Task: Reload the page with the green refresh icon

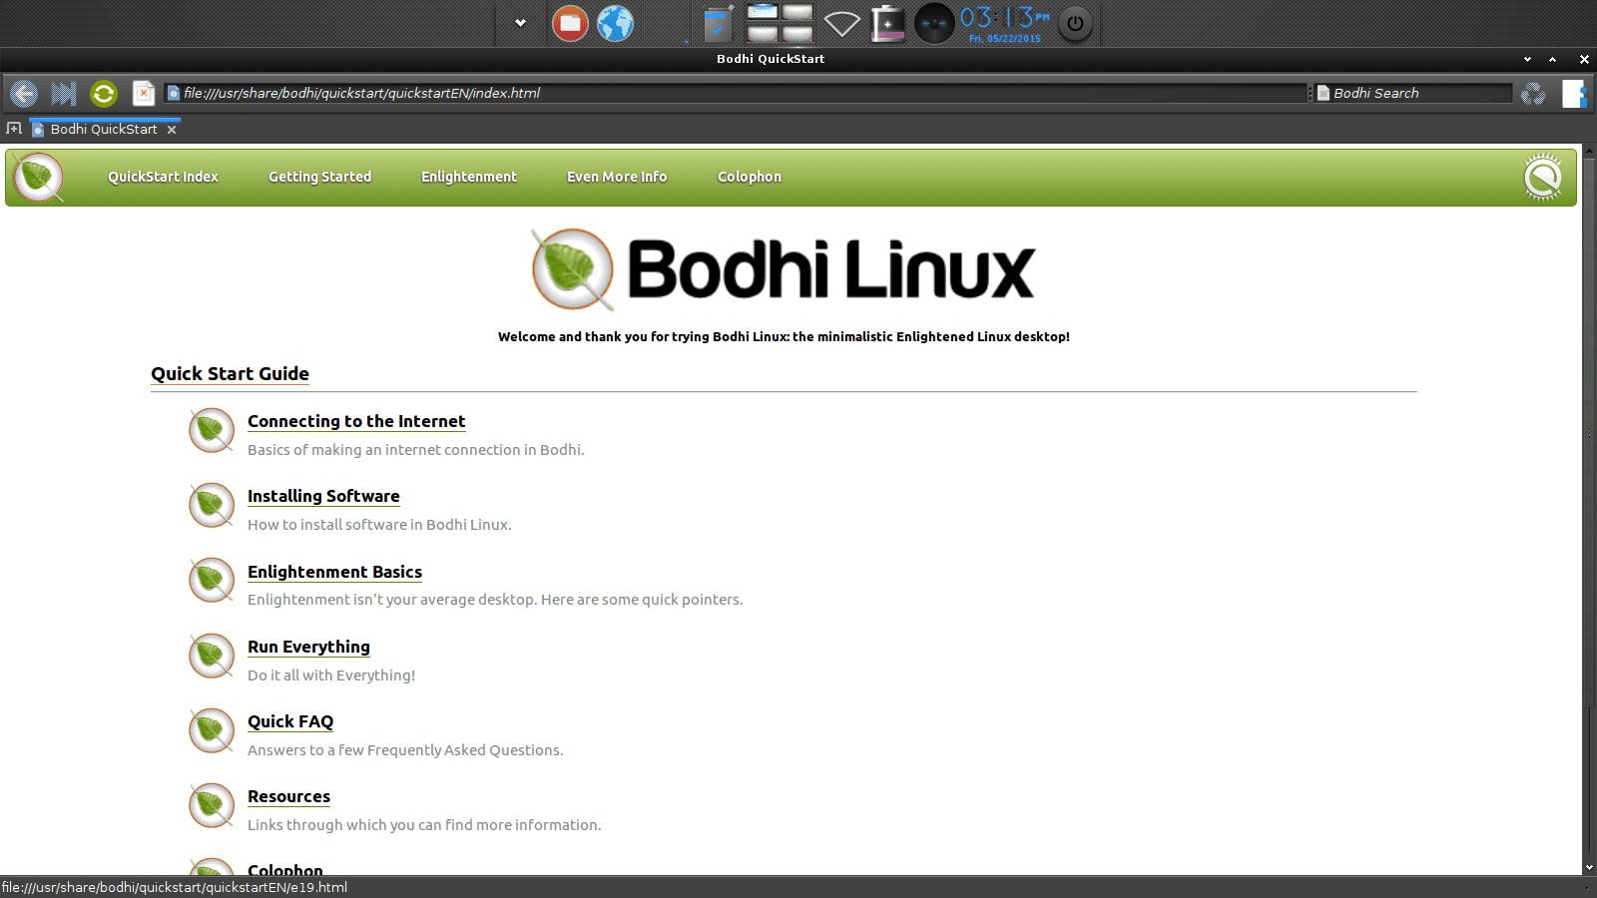Action: coord(104,94)
